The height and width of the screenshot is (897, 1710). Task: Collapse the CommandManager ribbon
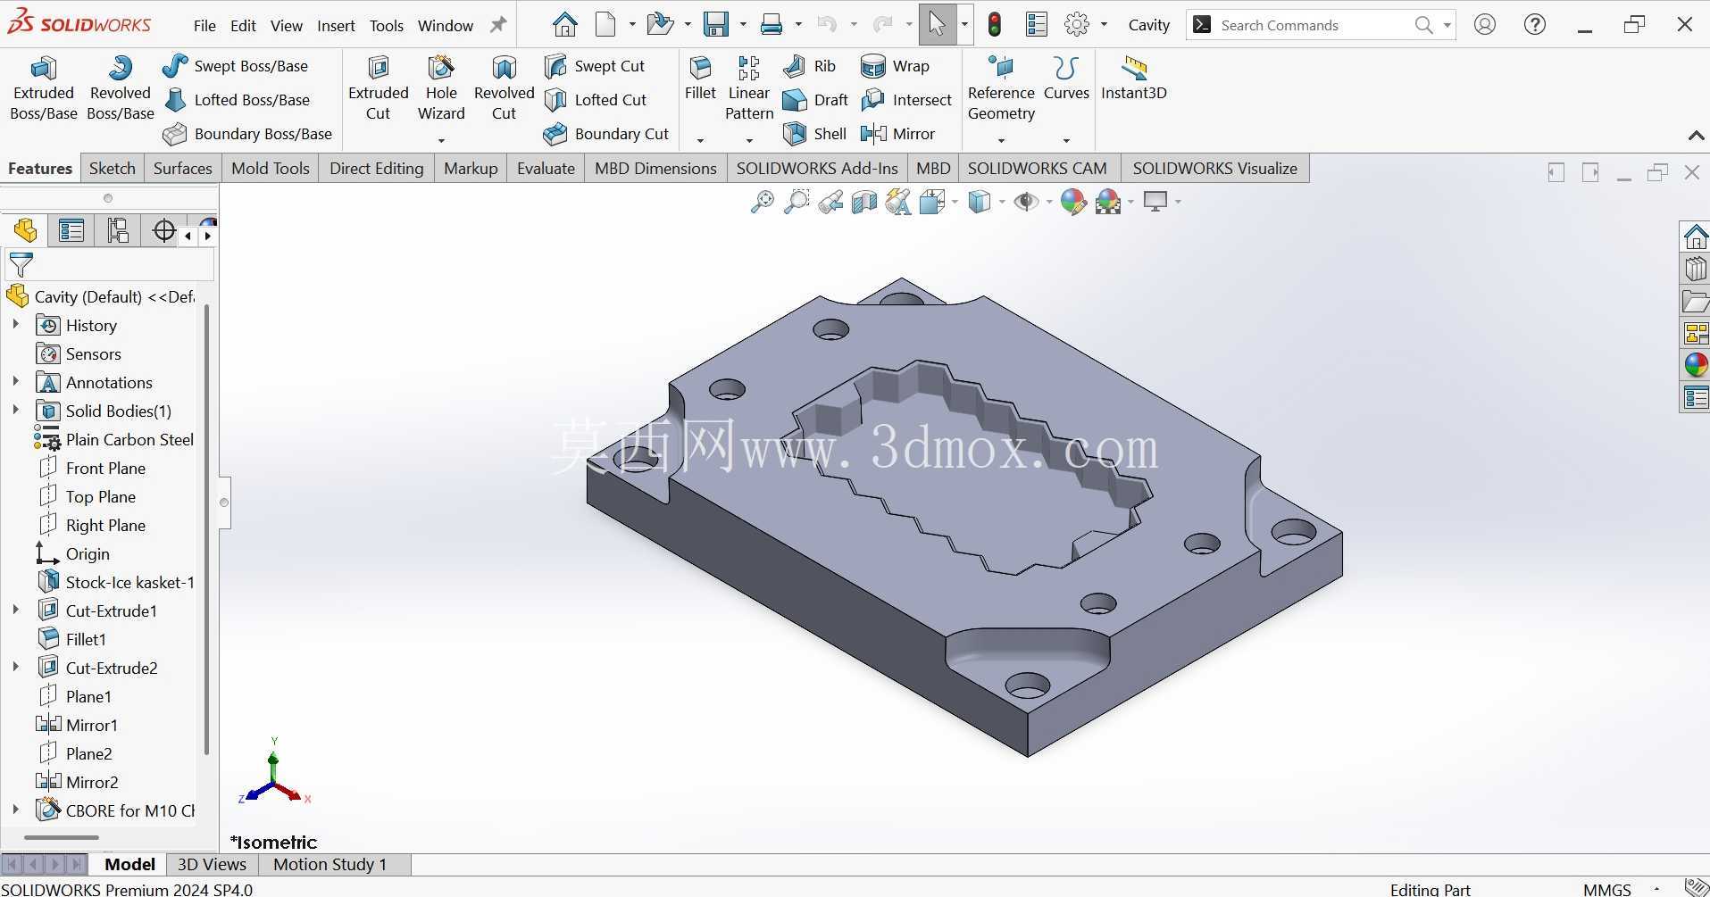coord(1696,136)
